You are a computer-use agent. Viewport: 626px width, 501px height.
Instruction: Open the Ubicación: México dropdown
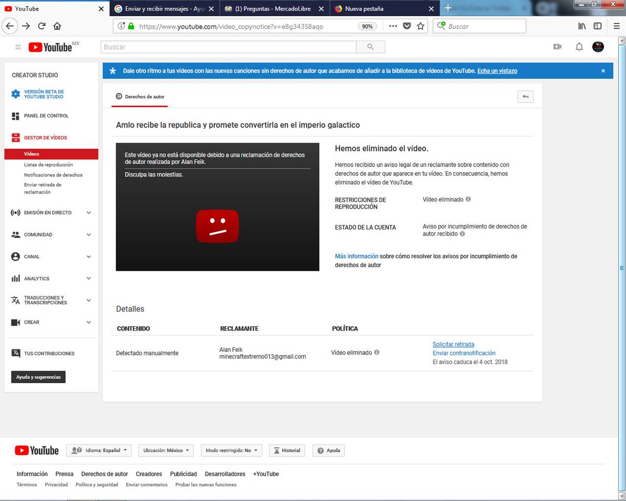point(166,450)
